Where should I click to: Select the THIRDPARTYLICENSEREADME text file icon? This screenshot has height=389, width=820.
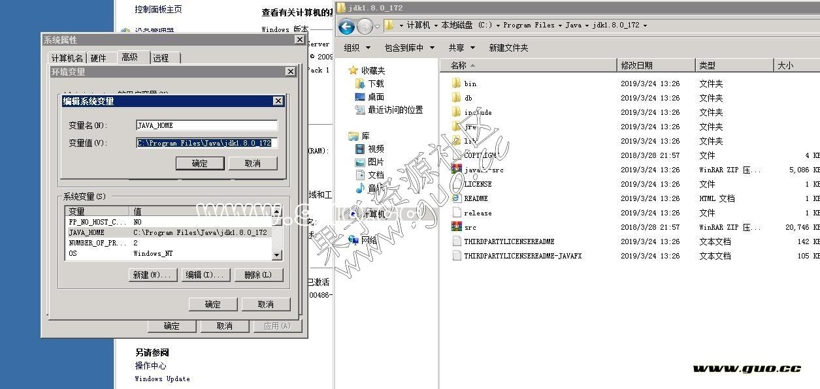[456, 241]
